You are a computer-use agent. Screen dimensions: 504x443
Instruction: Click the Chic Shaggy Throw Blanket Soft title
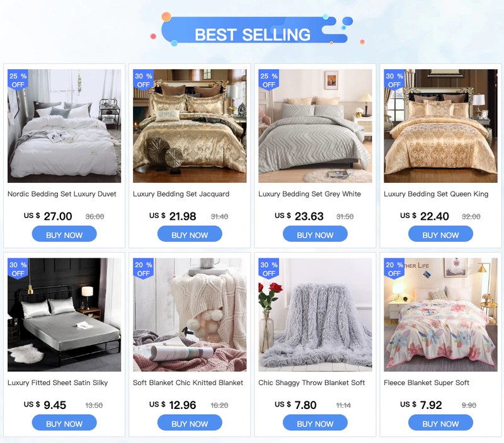tap(311, 383)
